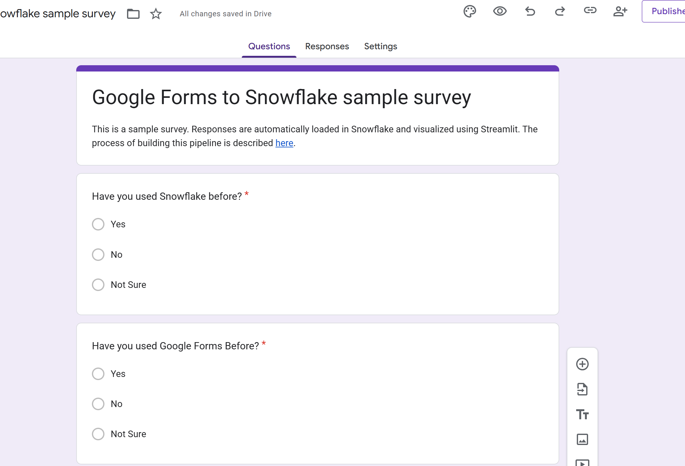Screen dimensions: 685x466
Task: Add title and description via Tt icon
Action: coord(582,414)
